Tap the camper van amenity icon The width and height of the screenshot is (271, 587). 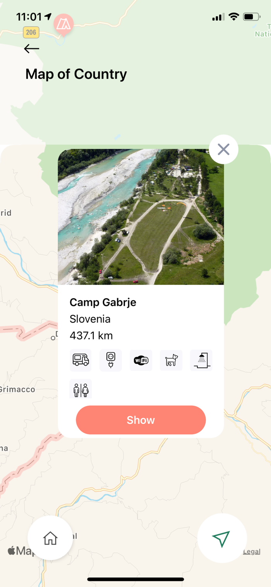tap(81, 360)
